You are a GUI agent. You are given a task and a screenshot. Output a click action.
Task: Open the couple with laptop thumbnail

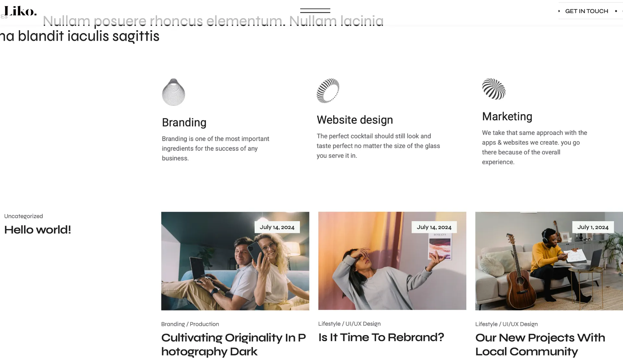[x=235, y=261]
